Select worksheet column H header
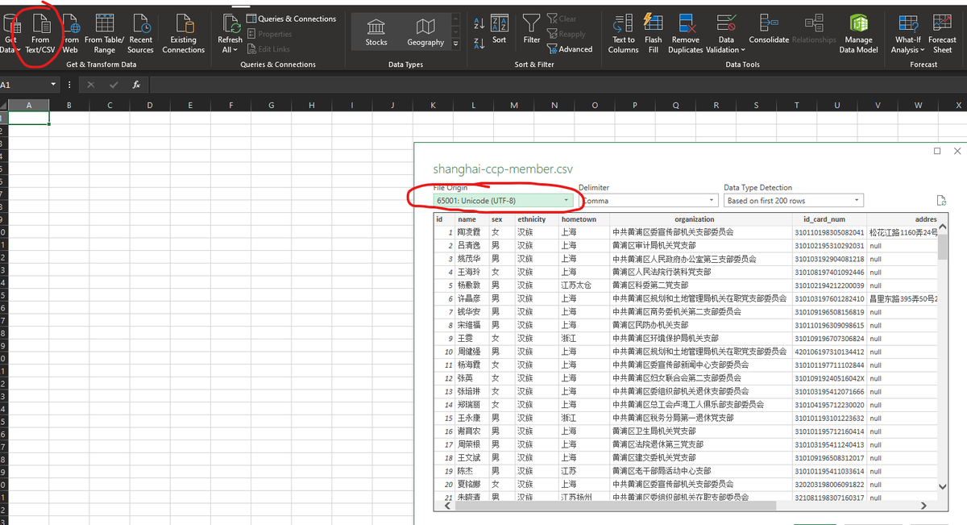The image size is (967, 525). (x=312, y=105)
